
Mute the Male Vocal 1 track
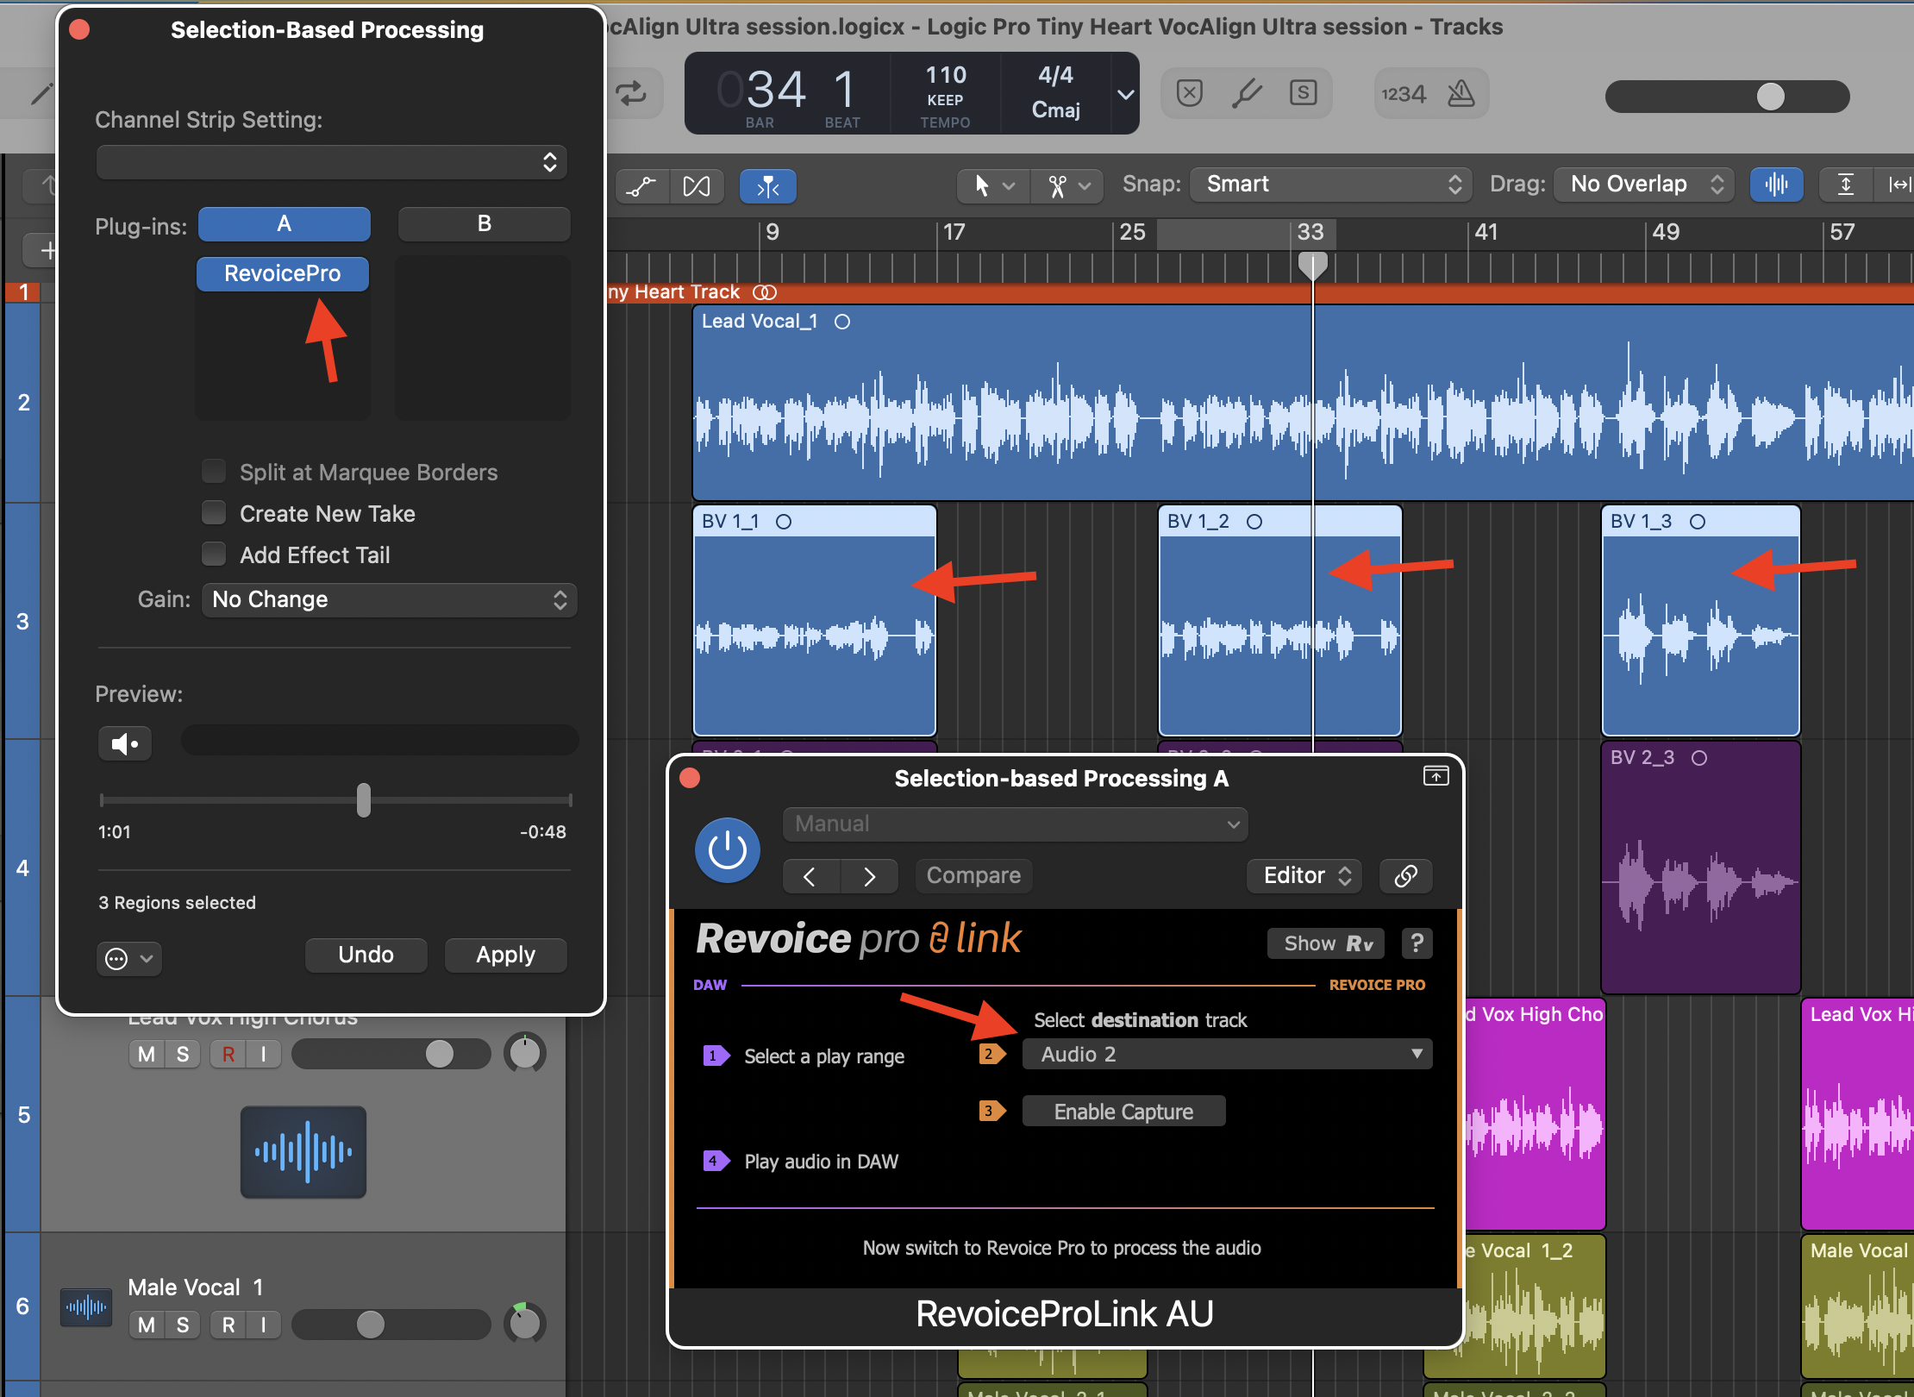pos(147,1325)
